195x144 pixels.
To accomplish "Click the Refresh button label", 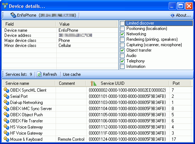I will point(50,74).
